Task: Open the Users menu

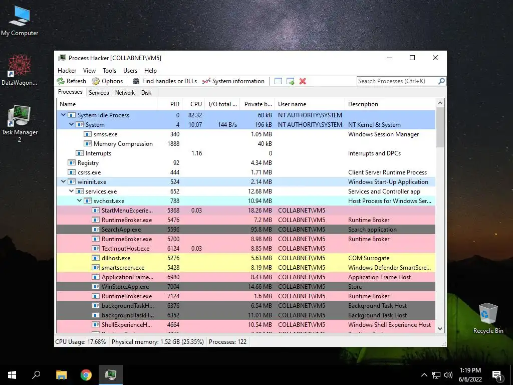Action: click(x=130, y=71)
